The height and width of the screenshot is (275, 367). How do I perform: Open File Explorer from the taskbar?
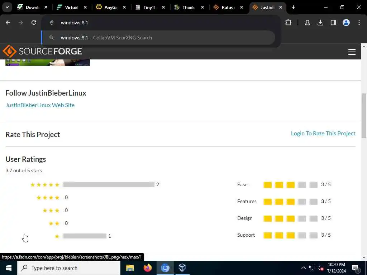[x=130, y=268]
